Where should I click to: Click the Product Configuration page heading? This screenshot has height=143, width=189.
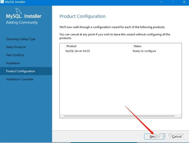pos(82,16)
